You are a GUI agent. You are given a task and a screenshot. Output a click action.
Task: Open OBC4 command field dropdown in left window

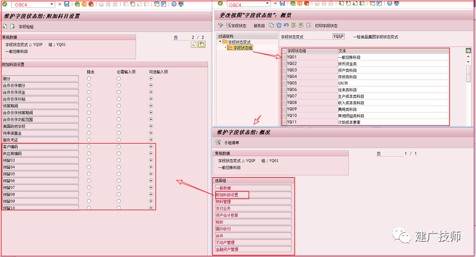52,4
